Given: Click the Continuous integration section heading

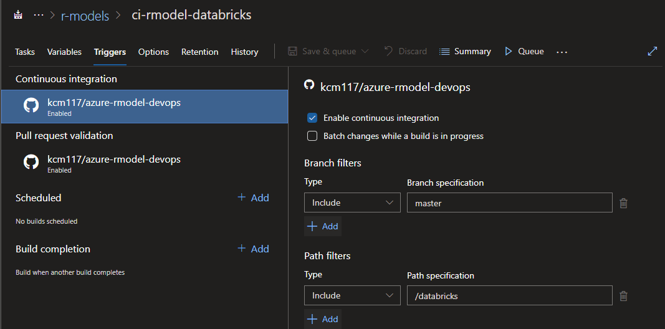Looking at the screenshot, I should [66, 79].
